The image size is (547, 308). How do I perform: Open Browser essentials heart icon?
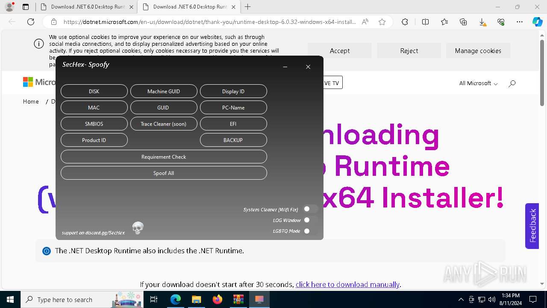501,22
